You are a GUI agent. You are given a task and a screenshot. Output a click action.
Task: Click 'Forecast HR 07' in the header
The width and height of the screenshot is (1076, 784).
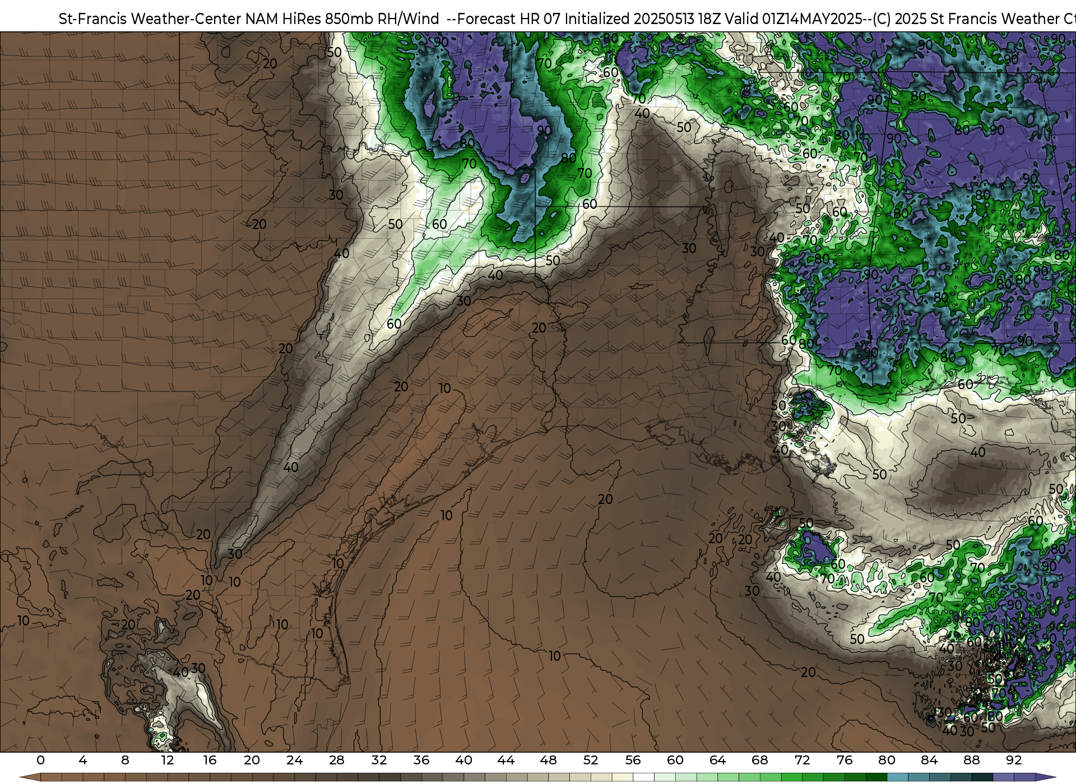pyautogui.click(x=509, y=19)
